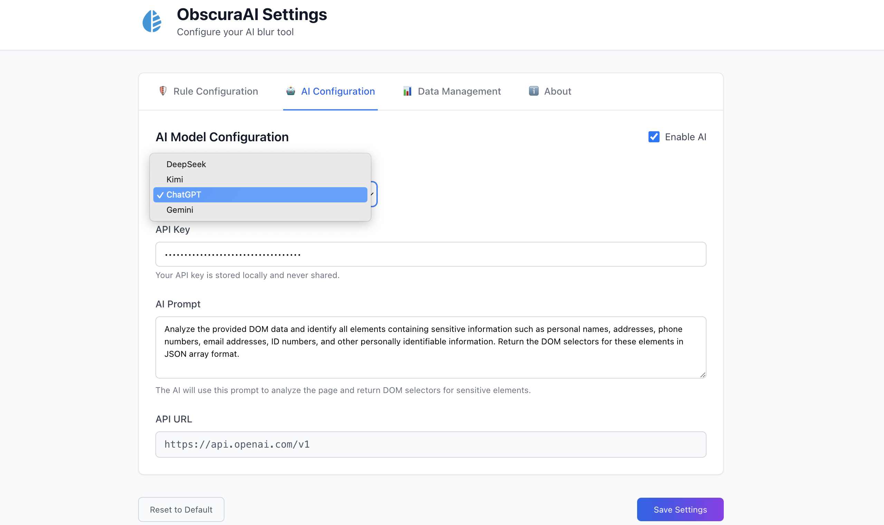This screenshot has height=525, width=884.
Task: Click the info icon beside About
Action: click(534, 91)
